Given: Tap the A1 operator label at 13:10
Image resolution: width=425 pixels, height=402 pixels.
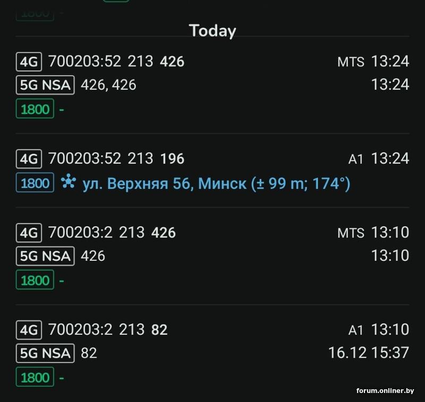Looking at the screenshot, I should pyautogui.click(x=355, y=330).
